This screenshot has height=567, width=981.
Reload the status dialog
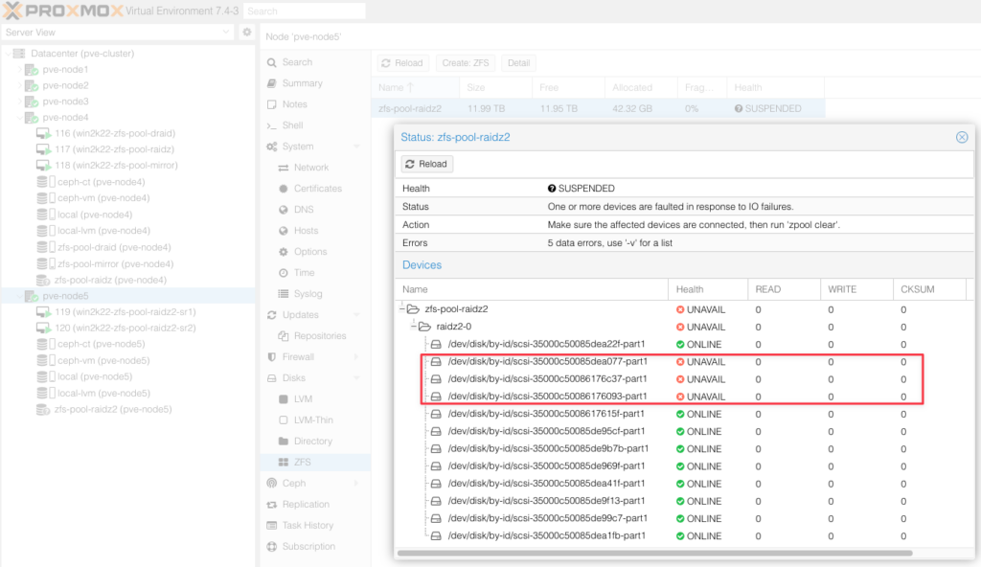(x=426, y=164)
